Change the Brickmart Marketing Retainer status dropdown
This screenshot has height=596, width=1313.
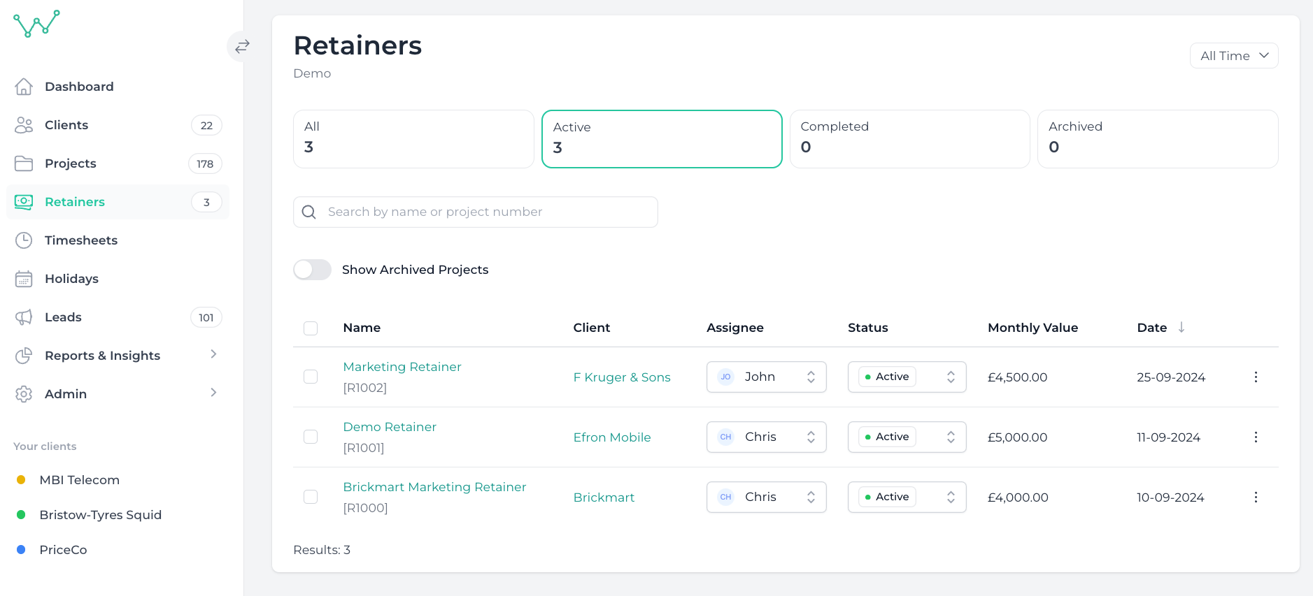point(907,497)
